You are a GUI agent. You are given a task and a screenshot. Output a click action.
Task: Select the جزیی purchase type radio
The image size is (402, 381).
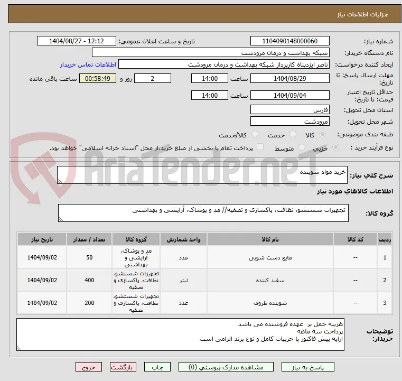(335, 147)
